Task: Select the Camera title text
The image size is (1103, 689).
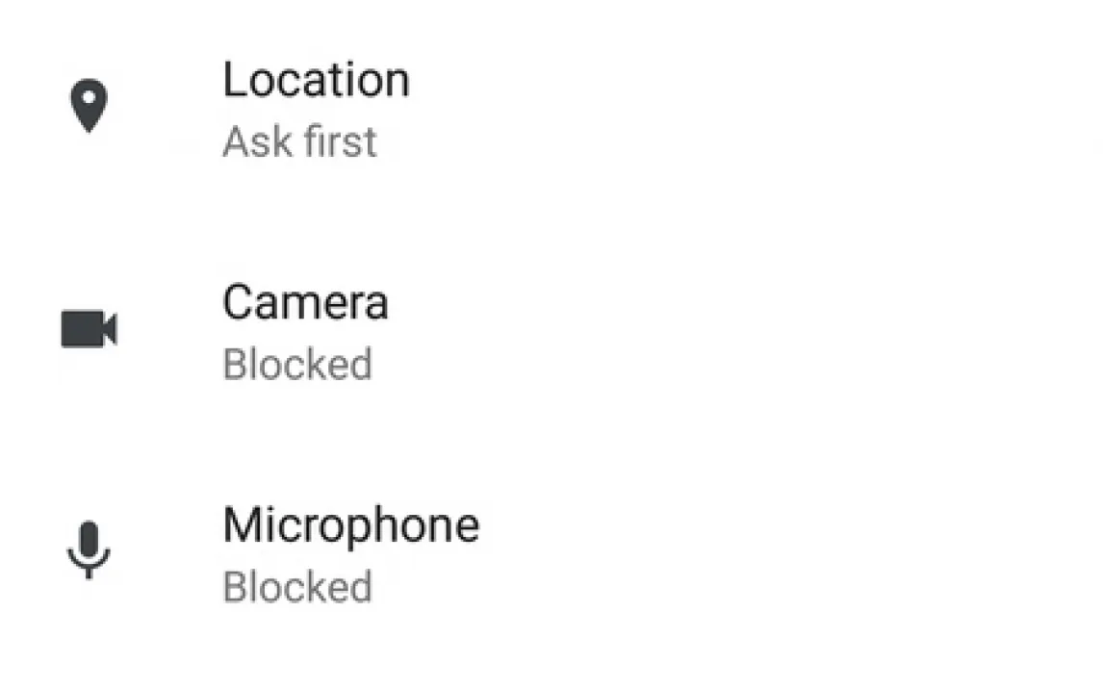Action: (x=305, y=302)
